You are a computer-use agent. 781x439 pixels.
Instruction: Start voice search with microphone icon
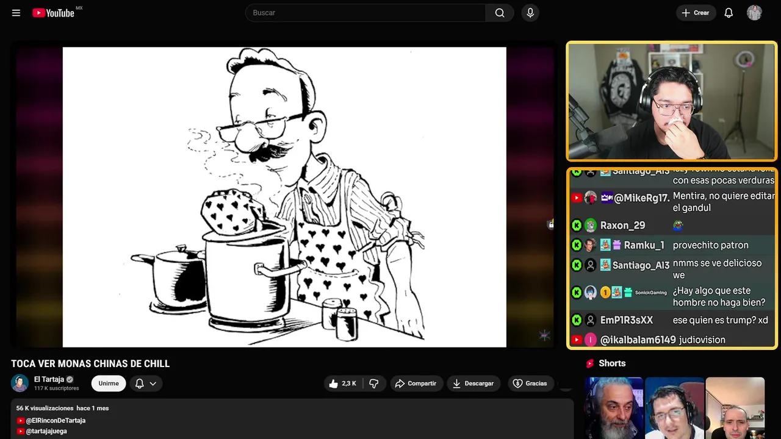pyautogui.click(x=530, y=13)
